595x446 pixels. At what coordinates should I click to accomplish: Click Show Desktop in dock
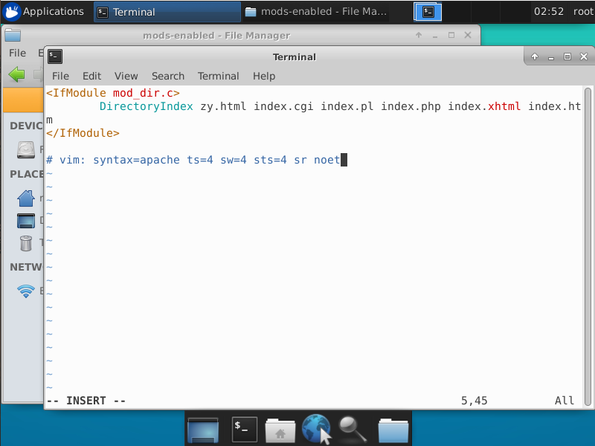point(203,430)
